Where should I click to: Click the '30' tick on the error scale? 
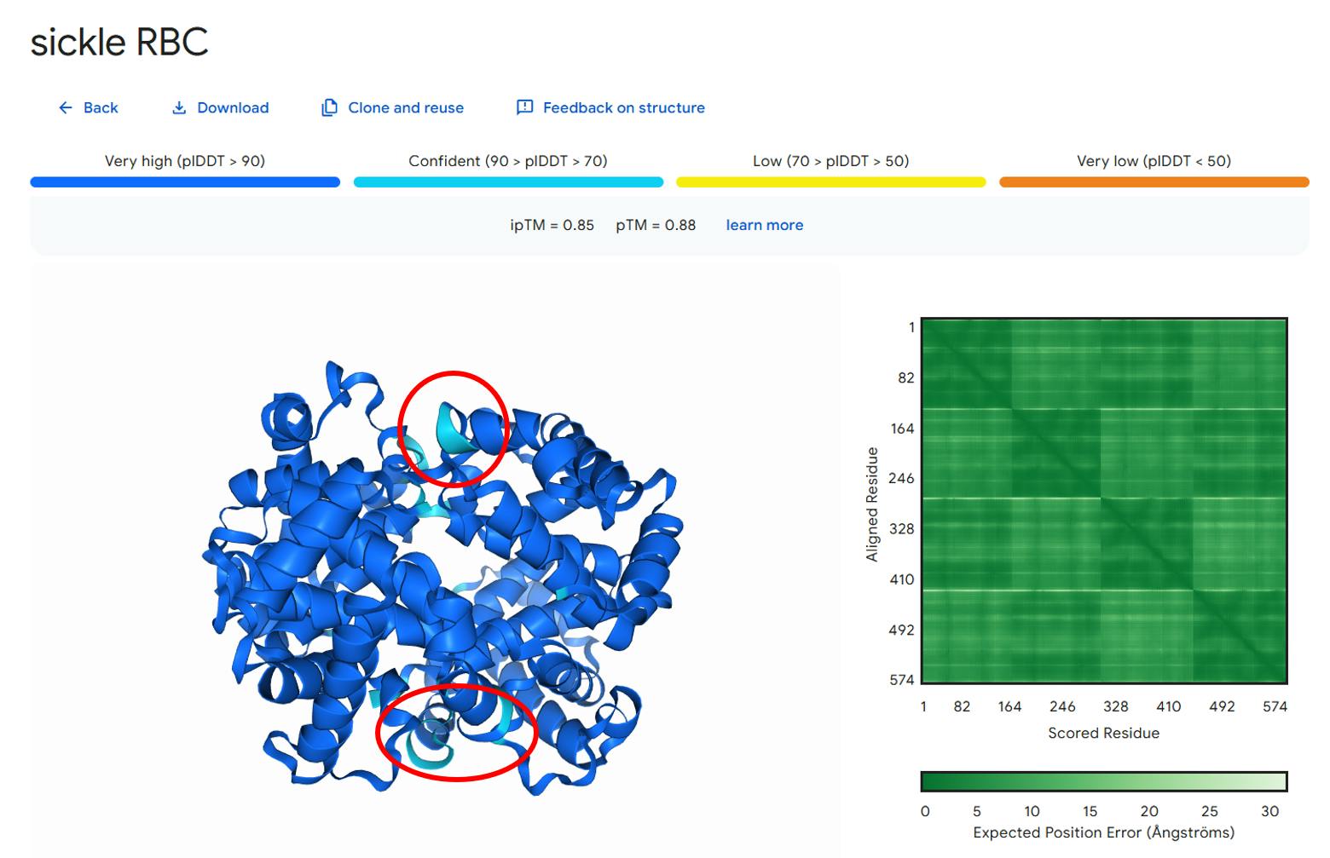tap(1270, 811)
